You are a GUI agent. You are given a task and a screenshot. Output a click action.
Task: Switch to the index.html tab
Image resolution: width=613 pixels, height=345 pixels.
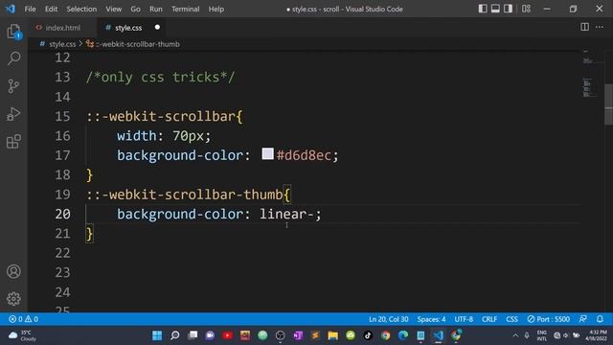(x=62, y=28)
